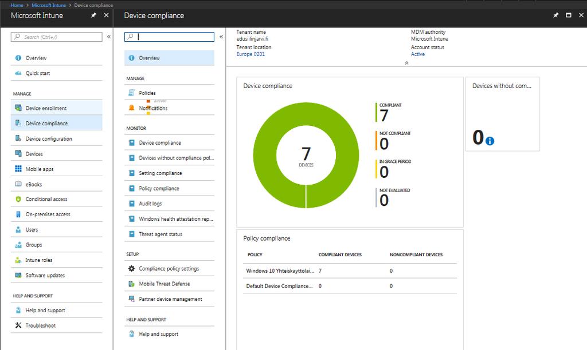Go to Microsoft Intune breadcrumb link
This screenshot has width=587, height=350.
tap(49, 5)
